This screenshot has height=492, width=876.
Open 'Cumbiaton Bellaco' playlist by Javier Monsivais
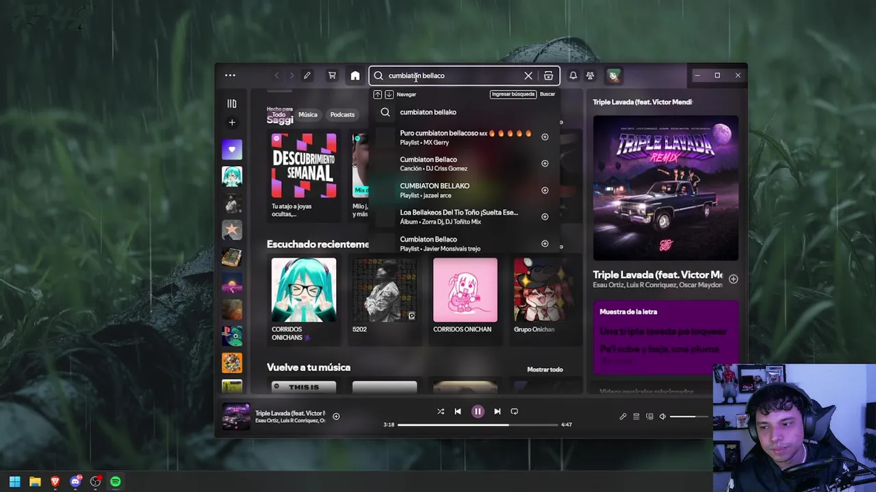465,243
